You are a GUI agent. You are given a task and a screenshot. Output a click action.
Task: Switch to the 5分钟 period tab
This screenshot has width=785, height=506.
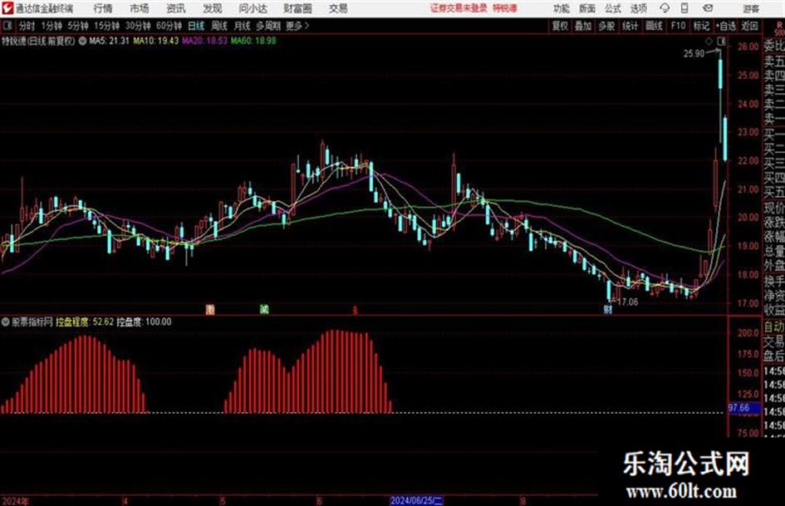[78, 26]
